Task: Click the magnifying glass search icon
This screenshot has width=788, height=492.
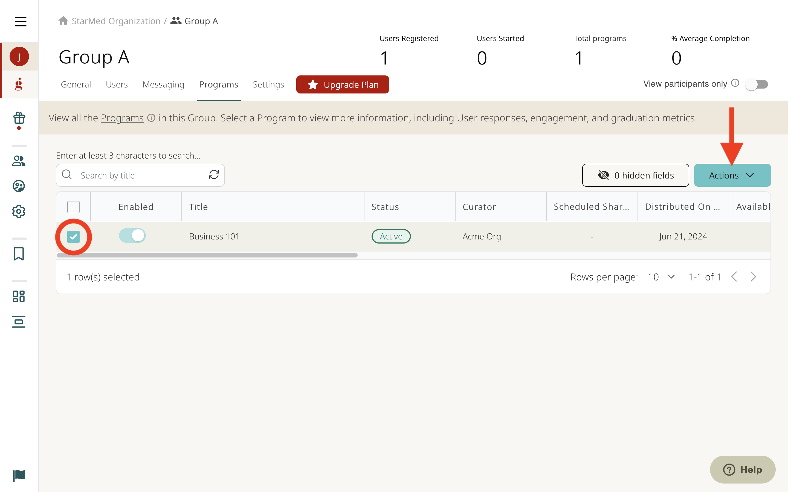Action: (x=67, y=175)
